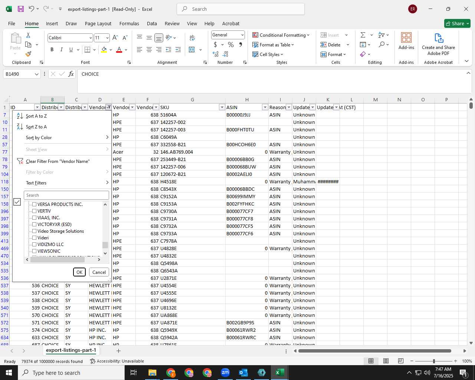This screenshot has width=475, height=380.
Task: Undo the last action
Action: click(x=32, y=9)
